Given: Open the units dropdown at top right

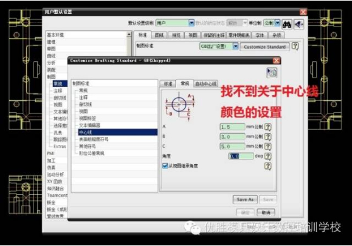Looking at the screenshot, I should click(278, 23).
